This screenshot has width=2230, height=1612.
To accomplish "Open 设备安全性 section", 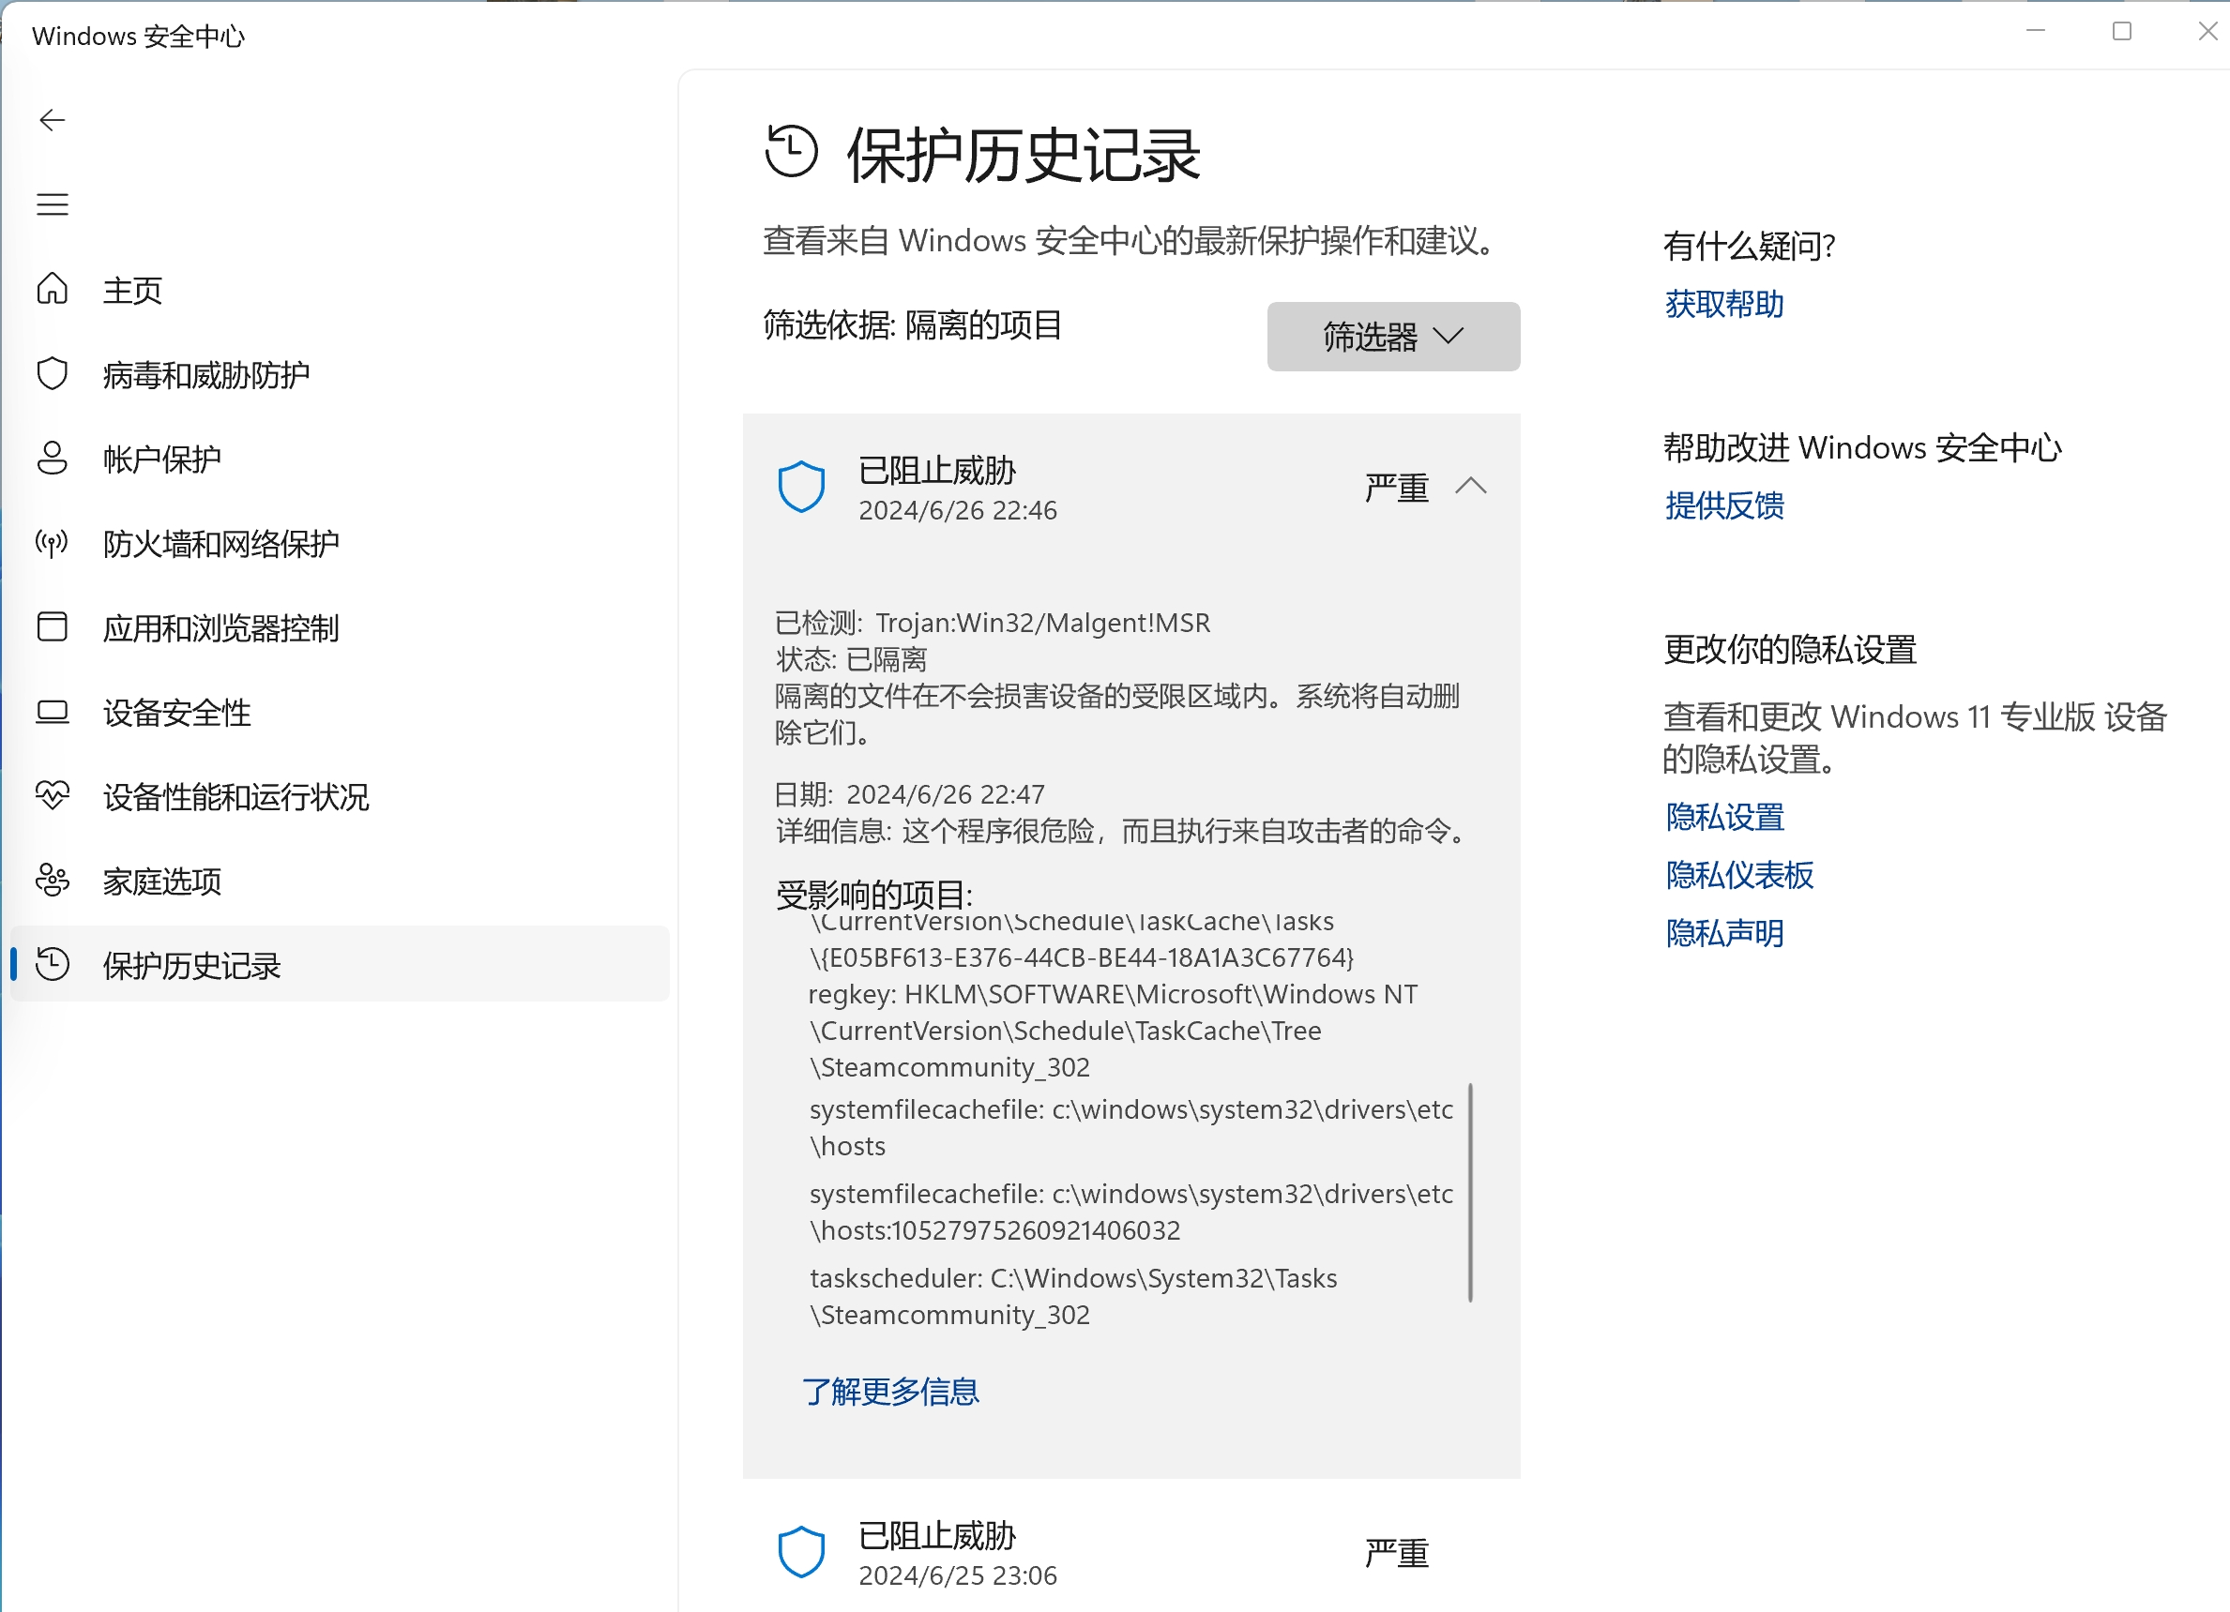I will [x=340, y=712].
